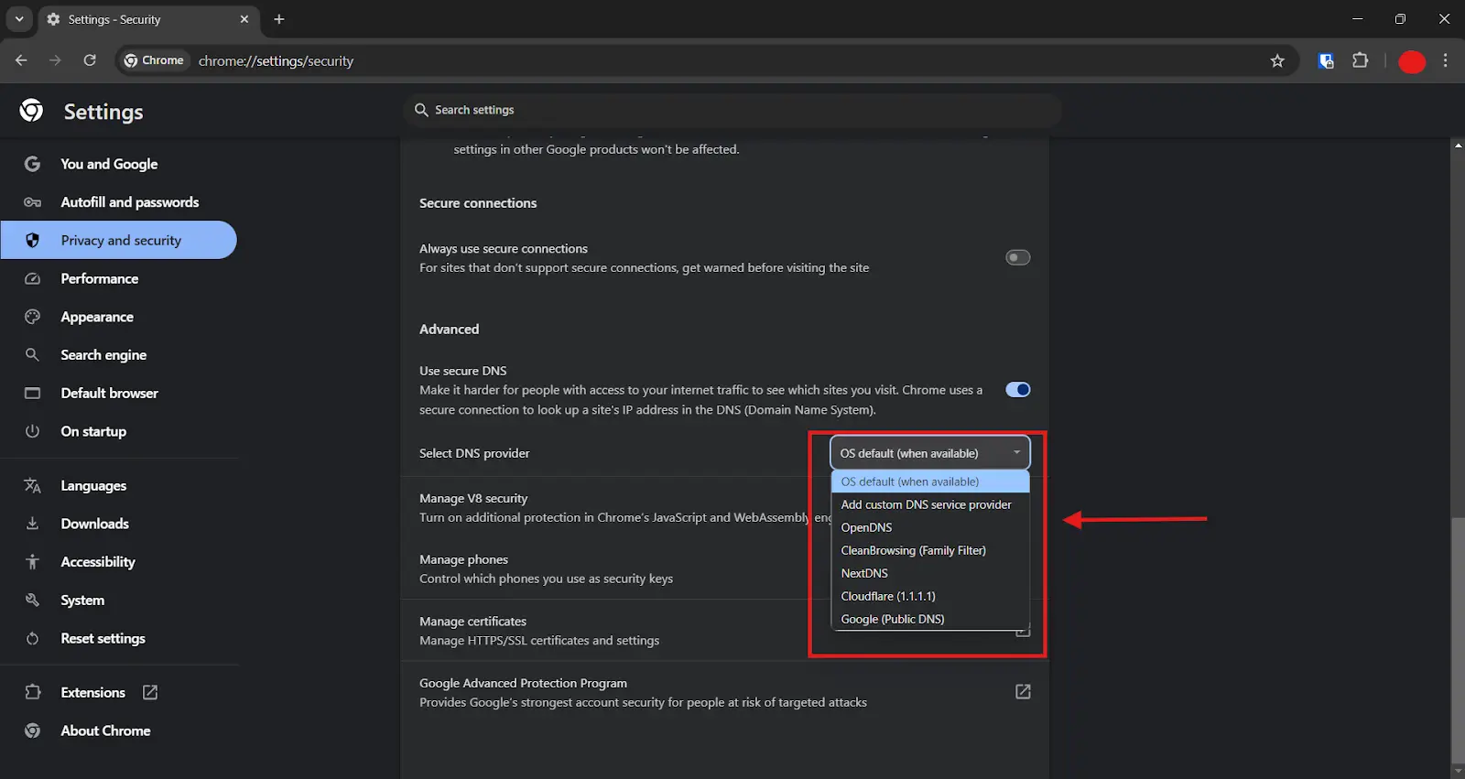Click the Search settings field
The height and width of the screenshot is (779, 1465).
[732, 110]
